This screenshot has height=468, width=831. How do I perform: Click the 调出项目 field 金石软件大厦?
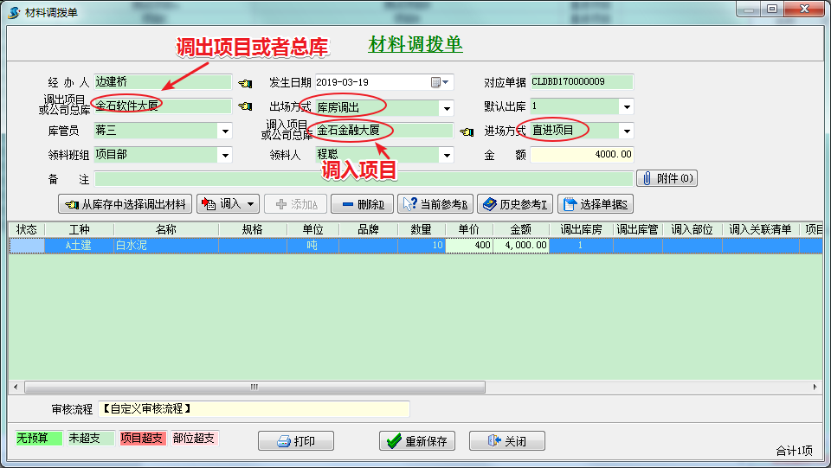tap(163, 106)
